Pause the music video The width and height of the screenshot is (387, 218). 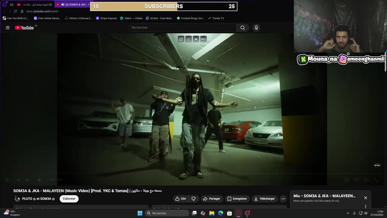click(x=7, y=180)
